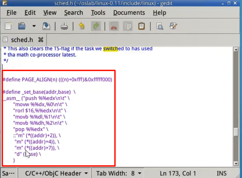This screenshot has height=178, width=242.
Task: Click the Open file folder icon
Action: [x=22, y=26]
